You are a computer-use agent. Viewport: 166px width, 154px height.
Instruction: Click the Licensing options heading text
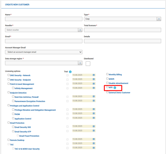click(13, 71)
